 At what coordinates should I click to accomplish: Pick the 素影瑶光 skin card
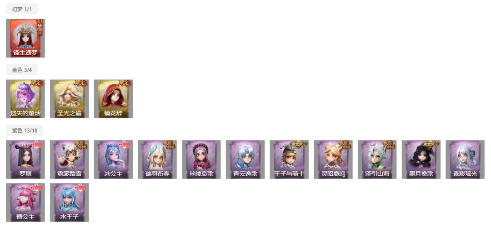click(465, 159)
